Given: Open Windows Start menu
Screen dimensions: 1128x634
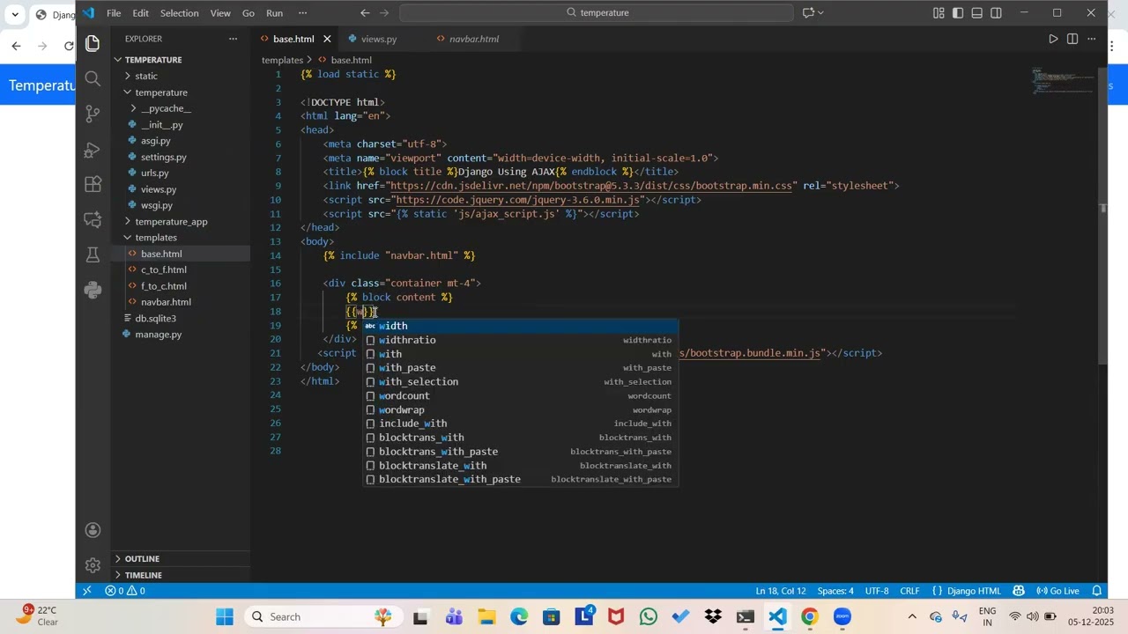Looking at the screenshot, I should click(225, 616).
